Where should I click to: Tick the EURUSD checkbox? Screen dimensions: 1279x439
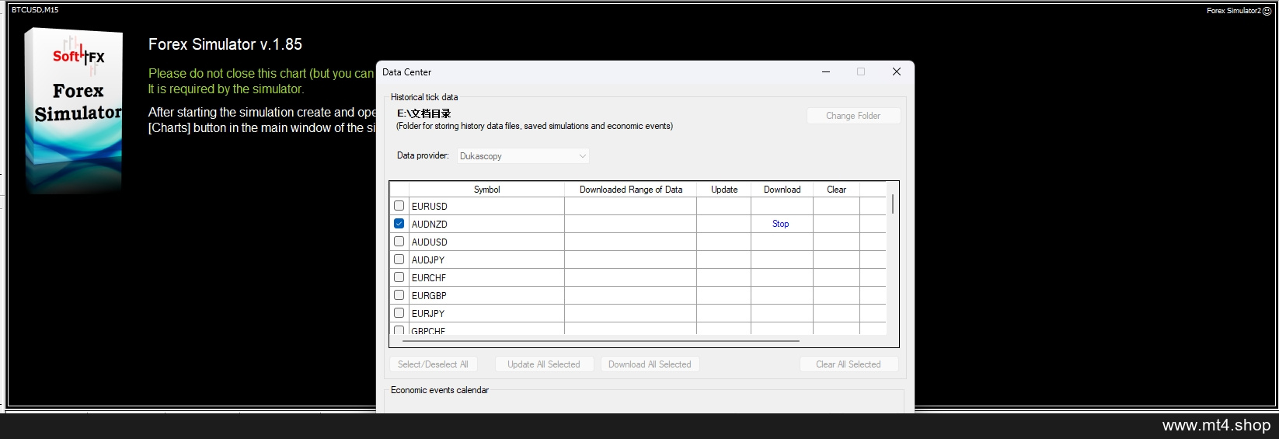[x=399, y=206]
